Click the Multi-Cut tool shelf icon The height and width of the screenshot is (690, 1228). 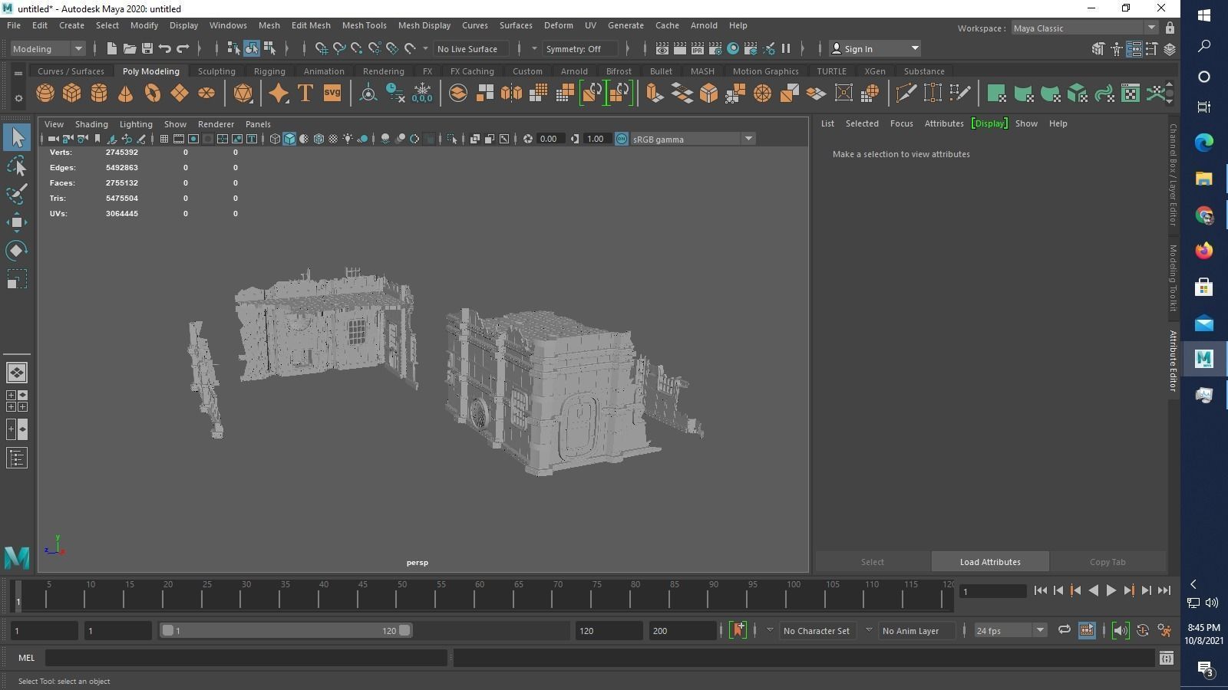click(906, 94)
